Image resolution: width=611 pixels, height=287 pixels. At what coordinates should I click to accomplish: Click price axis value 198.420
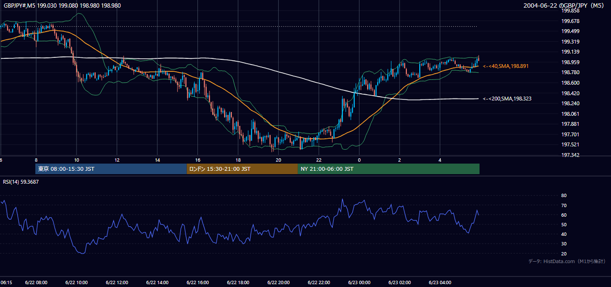(570, 93)
